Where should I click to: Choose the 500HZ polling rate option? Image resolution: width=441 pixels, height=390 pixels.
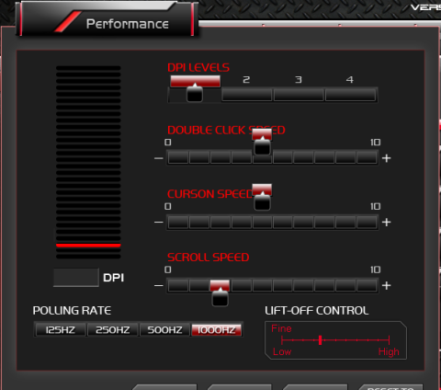[164, 330]
